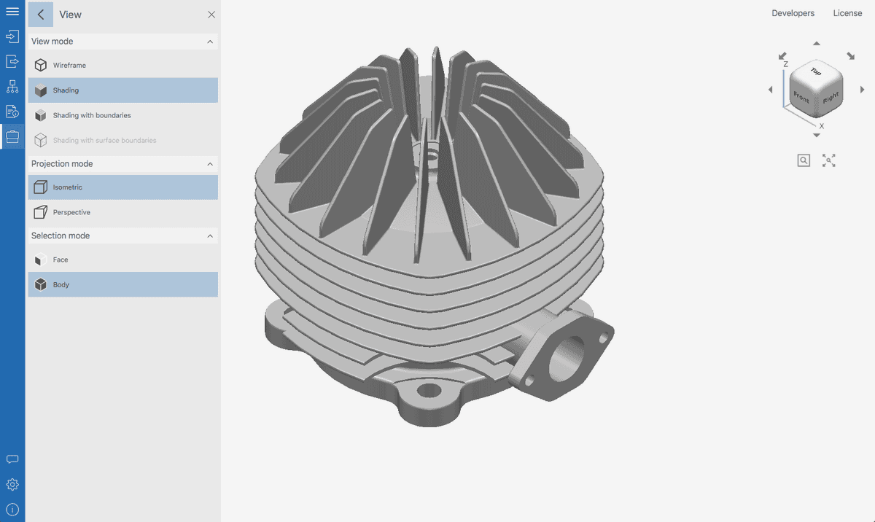Open the Developers link
The height and width of the screenshot is (522, 875).
point(793,13)
